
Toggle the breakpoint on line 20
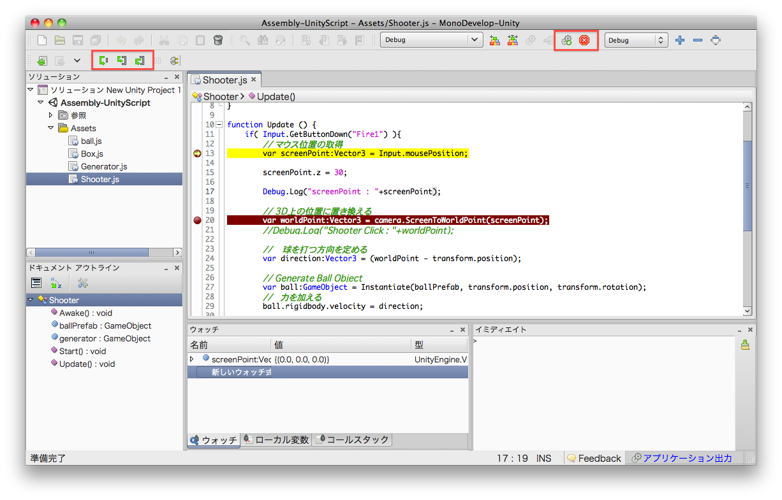click(x=197, y=220)
